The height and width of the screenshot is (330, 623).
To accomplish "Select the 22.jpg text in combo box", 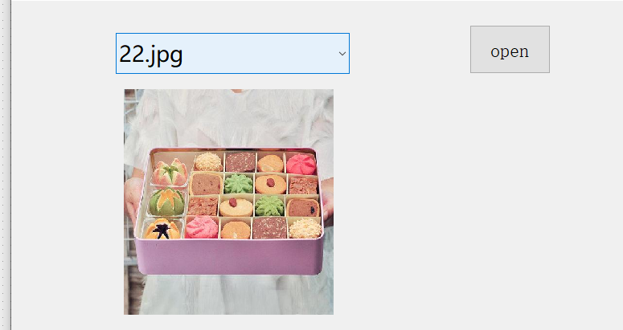I will tap(151, 55).
